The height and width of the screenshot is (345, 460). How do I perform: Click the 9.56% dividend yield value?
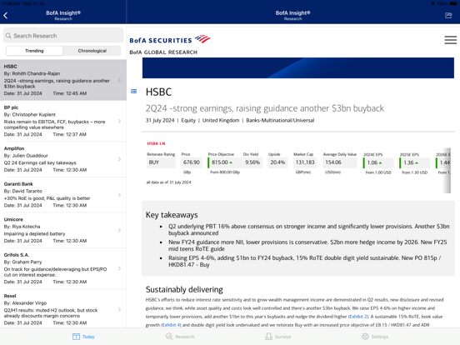coord(252,162)
